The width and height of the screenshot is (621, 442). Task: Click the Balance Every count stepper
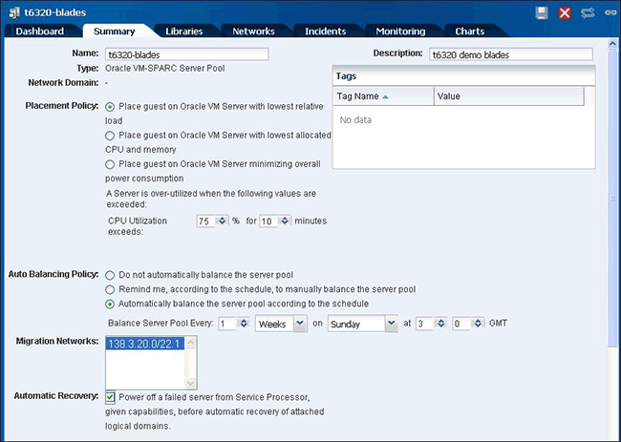click(244, 324)
